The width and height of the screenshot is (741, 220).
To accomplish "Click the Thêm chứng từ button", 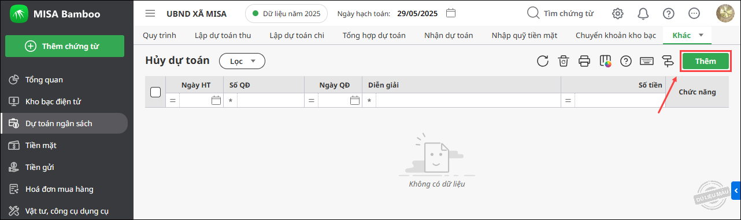I will pyautogui.click(x=65, y=47).
